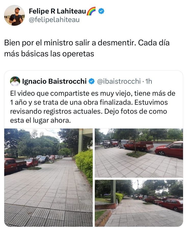Click the Felipe R Lahiteau display name
The image size is (187, 233).
[x=57, y=11]
